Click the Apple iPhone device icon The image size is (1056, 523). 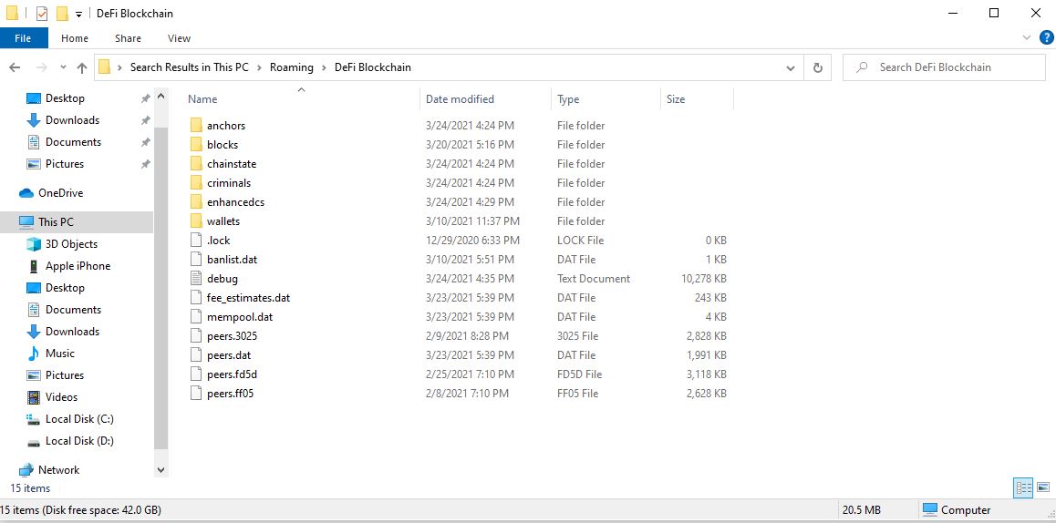point(33,266)
